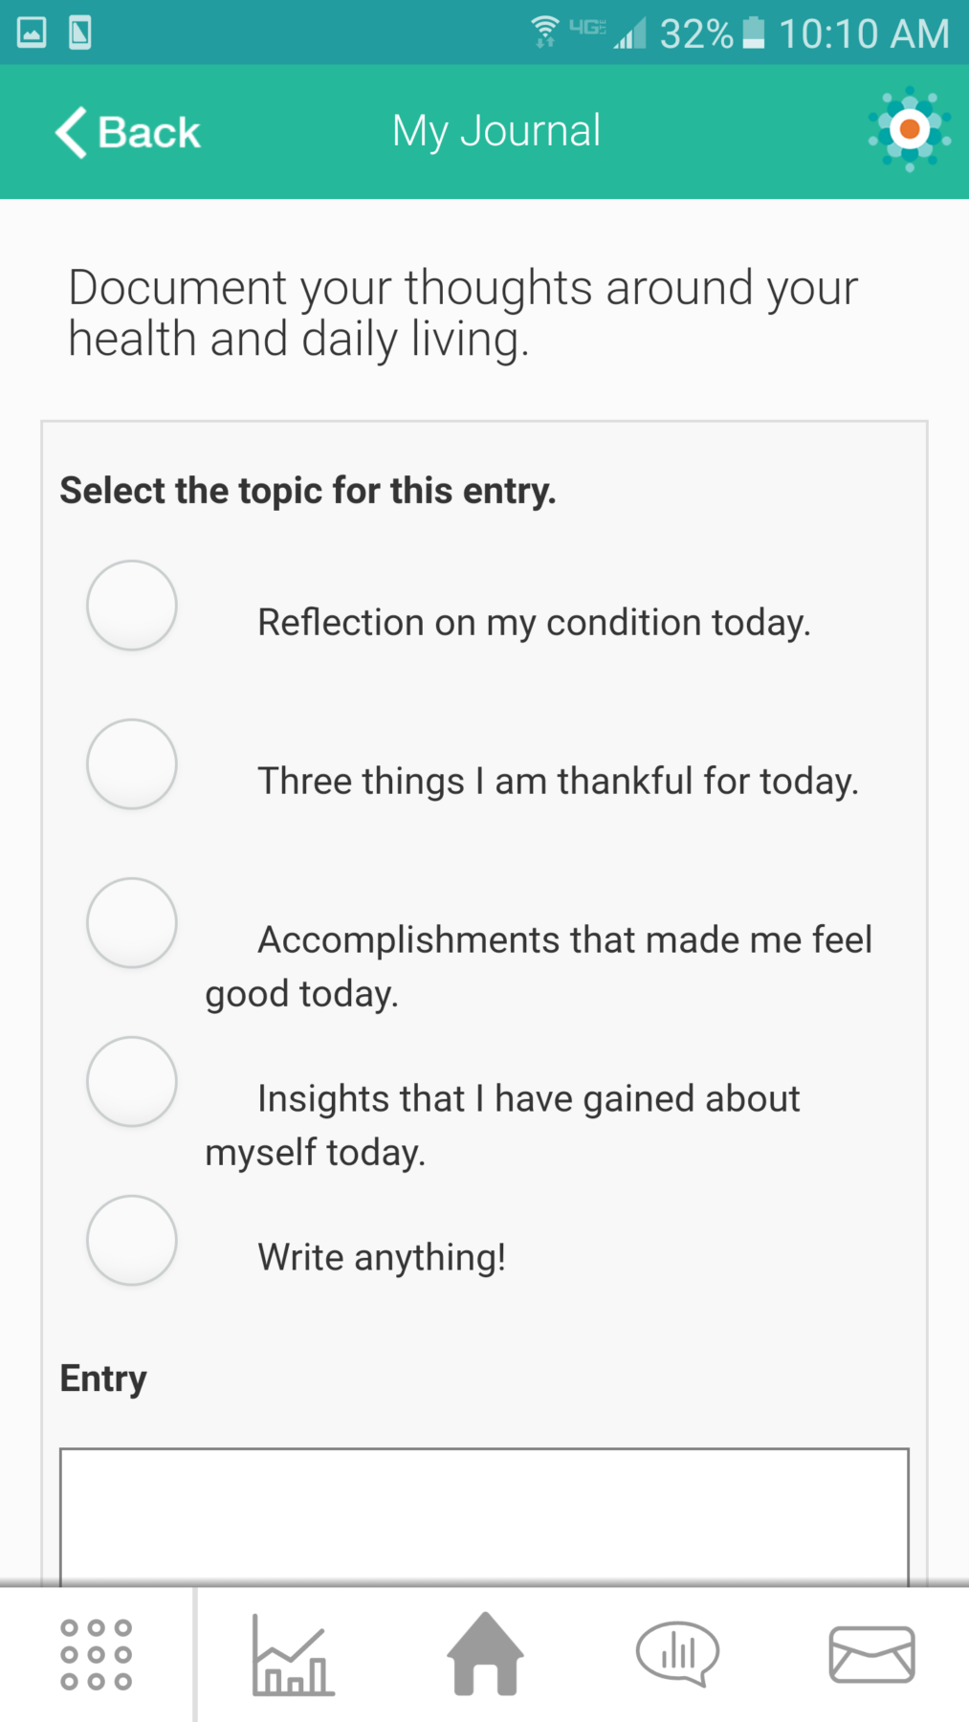Select "Accomplishments that made me feel good" radio
Viewport: 969px width, 1722px height.
(x=132, y=923)
